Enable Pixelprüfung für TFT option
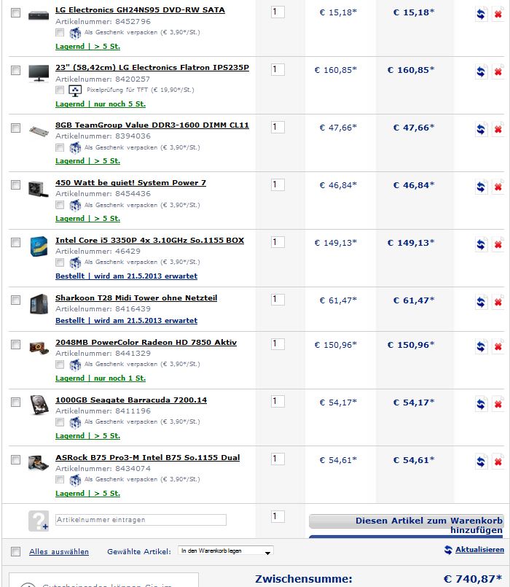Image resolution: width=510 pixels, height=587 pixels. (60, 90)
